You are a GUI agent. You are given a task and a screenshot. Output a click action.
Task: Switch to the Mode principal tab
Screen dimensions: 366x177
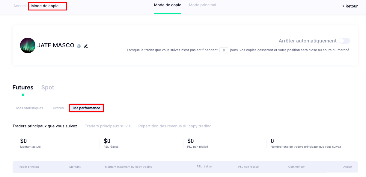(x=202, y=5)
